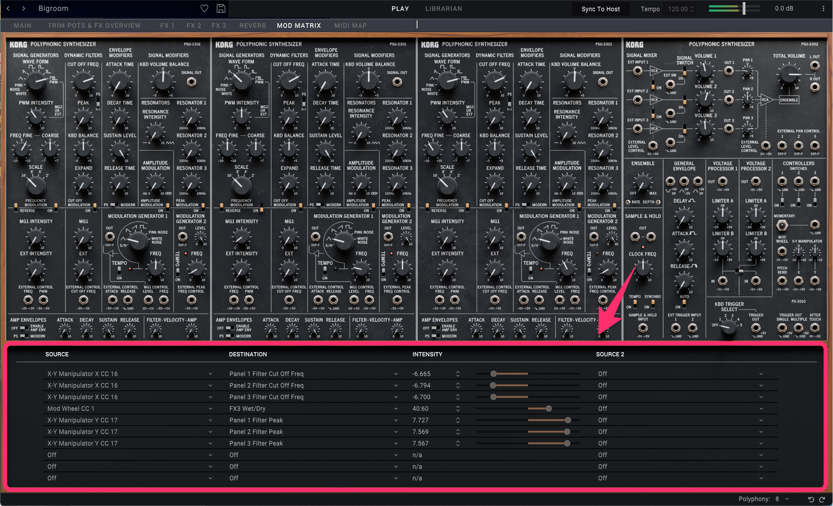Click the Tempo value field

point(678,9)
